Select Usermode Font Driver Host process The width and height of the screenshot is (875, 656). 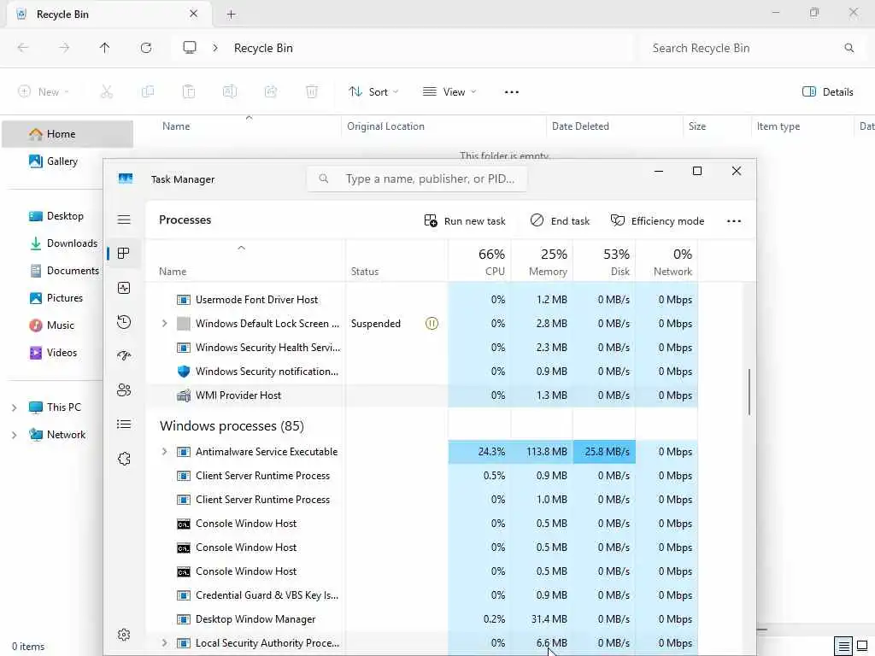pyautogui.click(x=422, y=300)
